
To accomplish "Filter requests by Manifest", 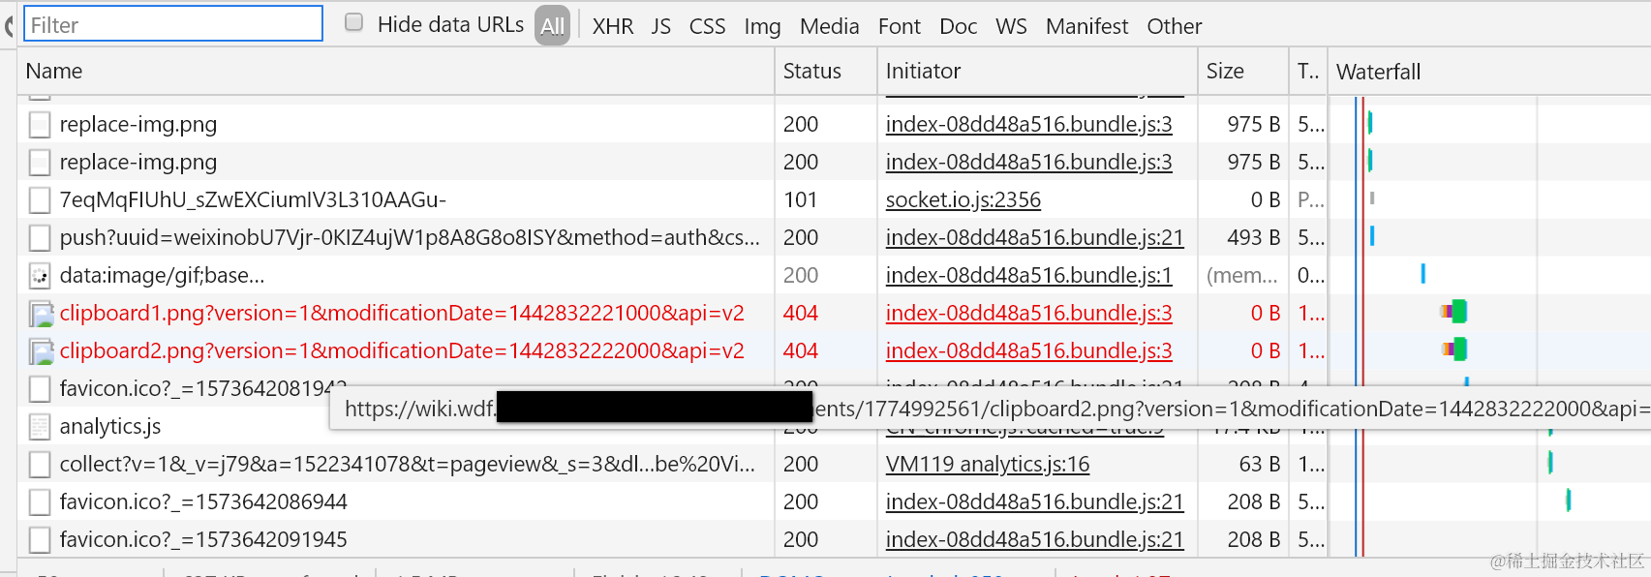I will tap(1086, 26).
